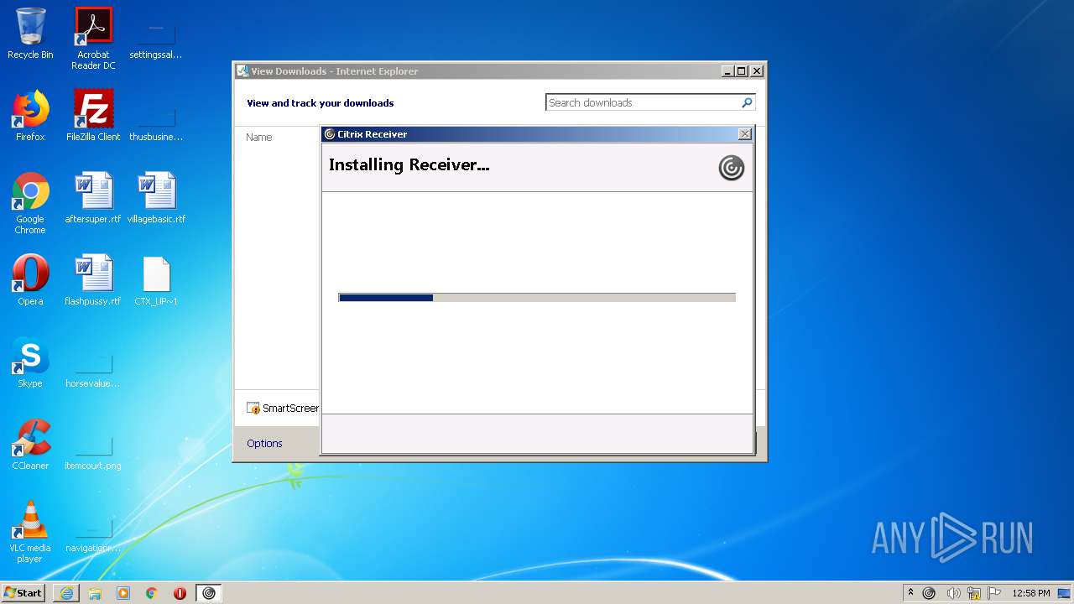
Task: Select the CTX_UP~1 file icon
Action: pyautogui.click(x=156, y=280)
